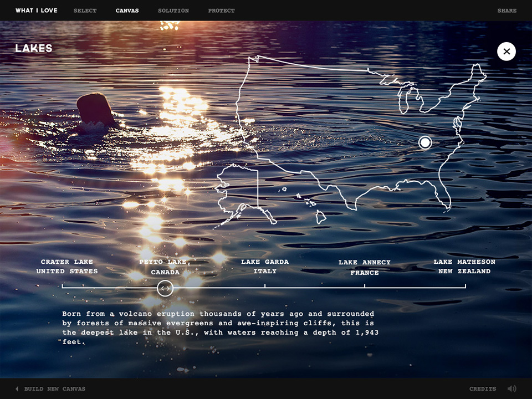532x399 pixels.
Task: Open the Canvas tab
Action: pos(127,11)
